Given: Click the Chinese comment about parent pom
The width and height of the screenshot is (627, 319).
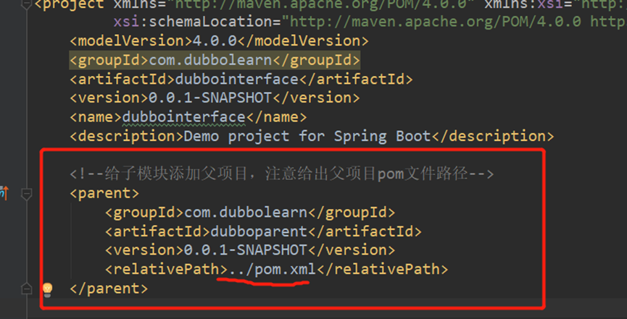Looking at the screenshot, I should (x=282, y=174).
